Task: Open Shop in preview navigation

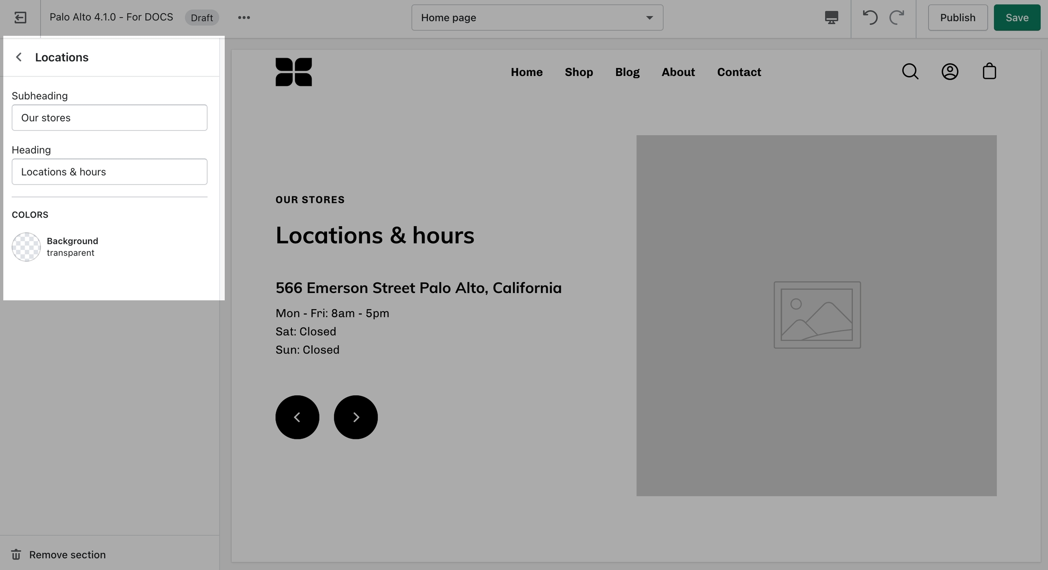Action: (x=579, y=72)
